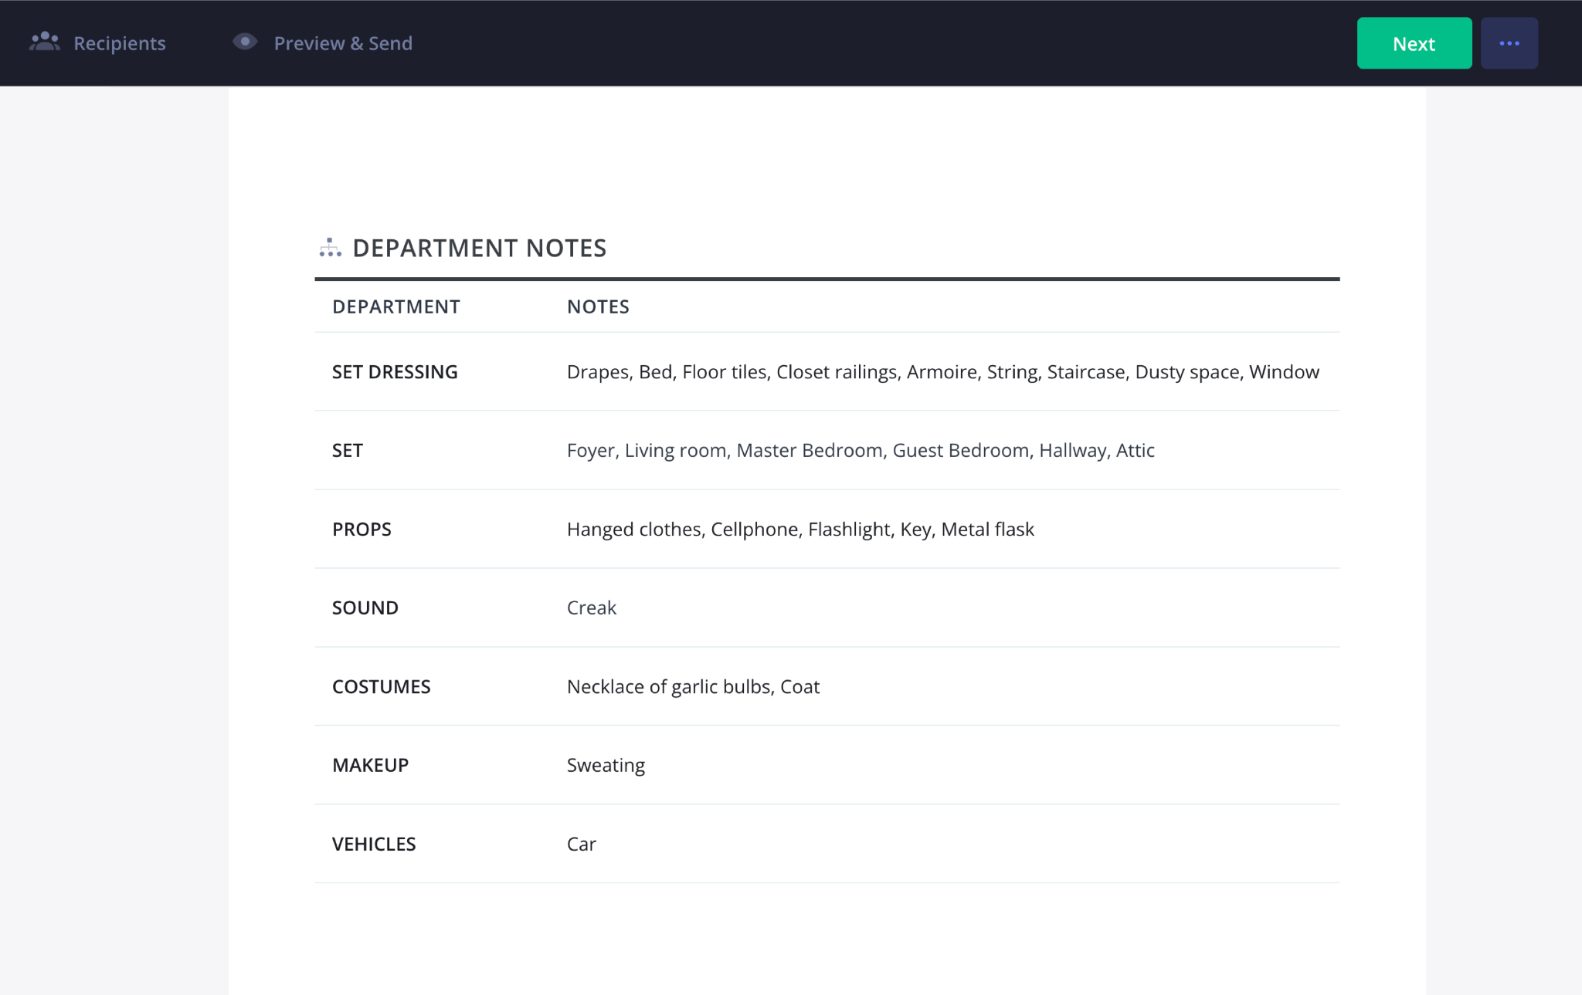
Task: Click the Sweating note text
Action: 605,766
